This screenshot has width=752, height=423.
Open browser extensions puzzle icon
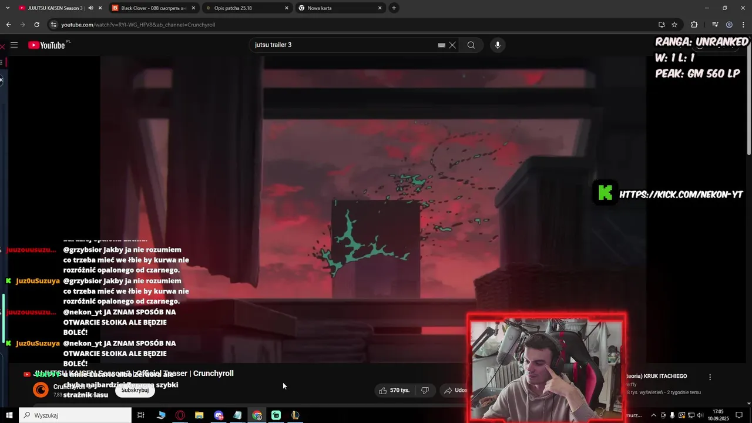click(694, 25)
